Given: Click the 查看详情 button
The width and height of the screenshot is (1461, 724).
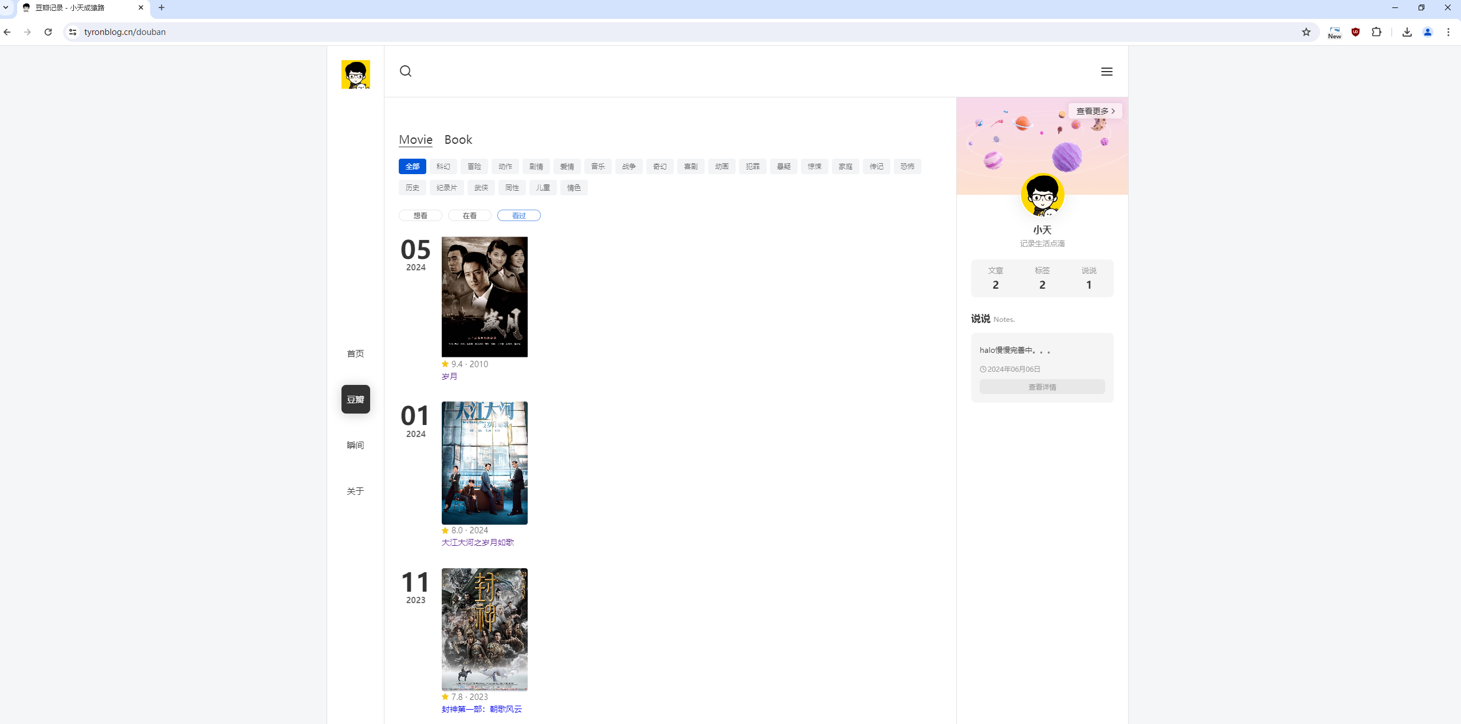Looking at the screenshot, I should (x=1042, y=387).
